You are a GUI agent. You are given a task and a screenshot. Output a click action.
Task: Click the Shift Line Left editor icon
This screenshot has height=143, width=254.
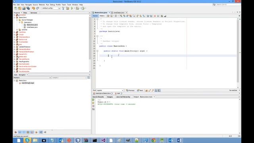pyautogui.click(x=148, y=16)
